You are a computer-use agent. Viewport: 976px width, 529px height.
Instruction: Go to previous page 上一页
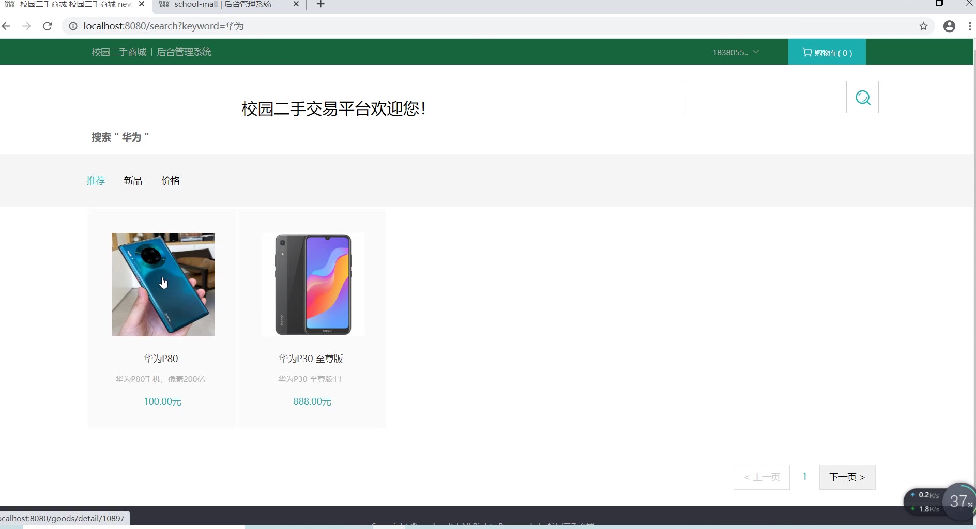tap(761, 477)
